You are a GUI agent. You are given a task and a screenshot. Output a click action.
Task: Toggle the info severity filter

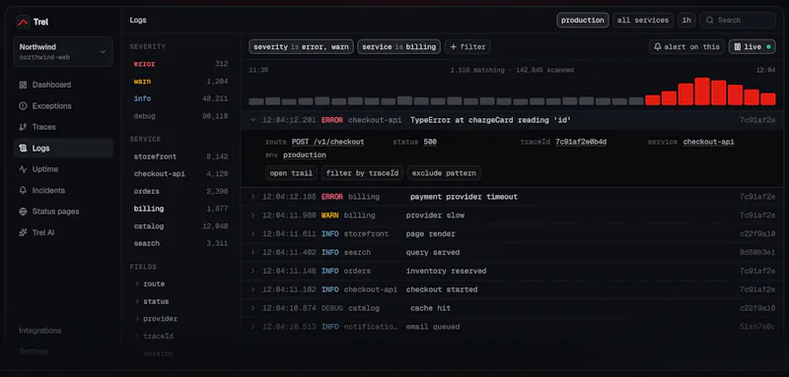click(x=180, y=98)
